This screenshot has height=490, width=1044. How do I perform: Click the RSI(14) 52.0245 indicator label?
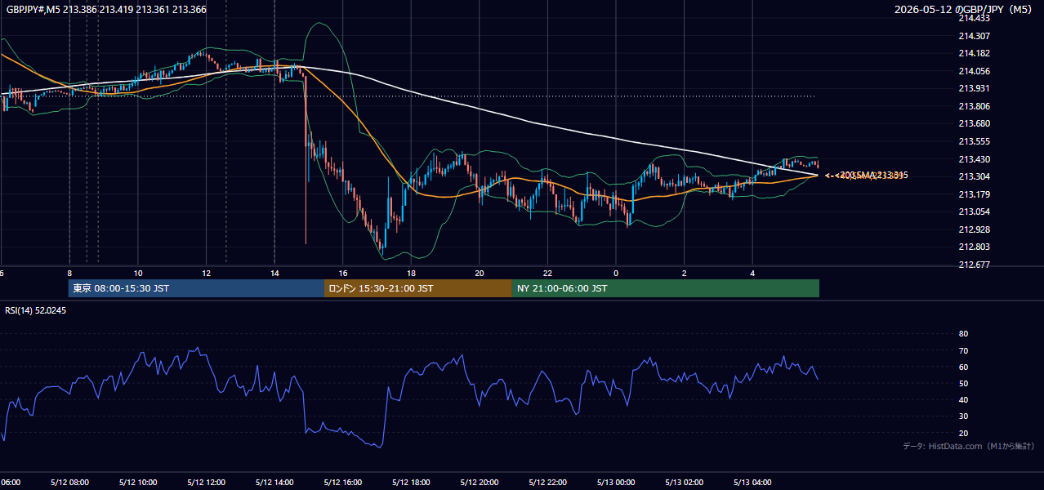click(x=36, y=310)
